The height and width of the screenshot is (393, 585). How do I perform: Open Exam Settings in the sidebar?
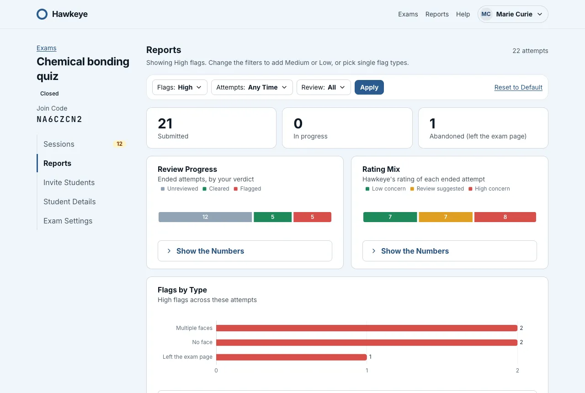pyautogui.click(x=83, y=221)
